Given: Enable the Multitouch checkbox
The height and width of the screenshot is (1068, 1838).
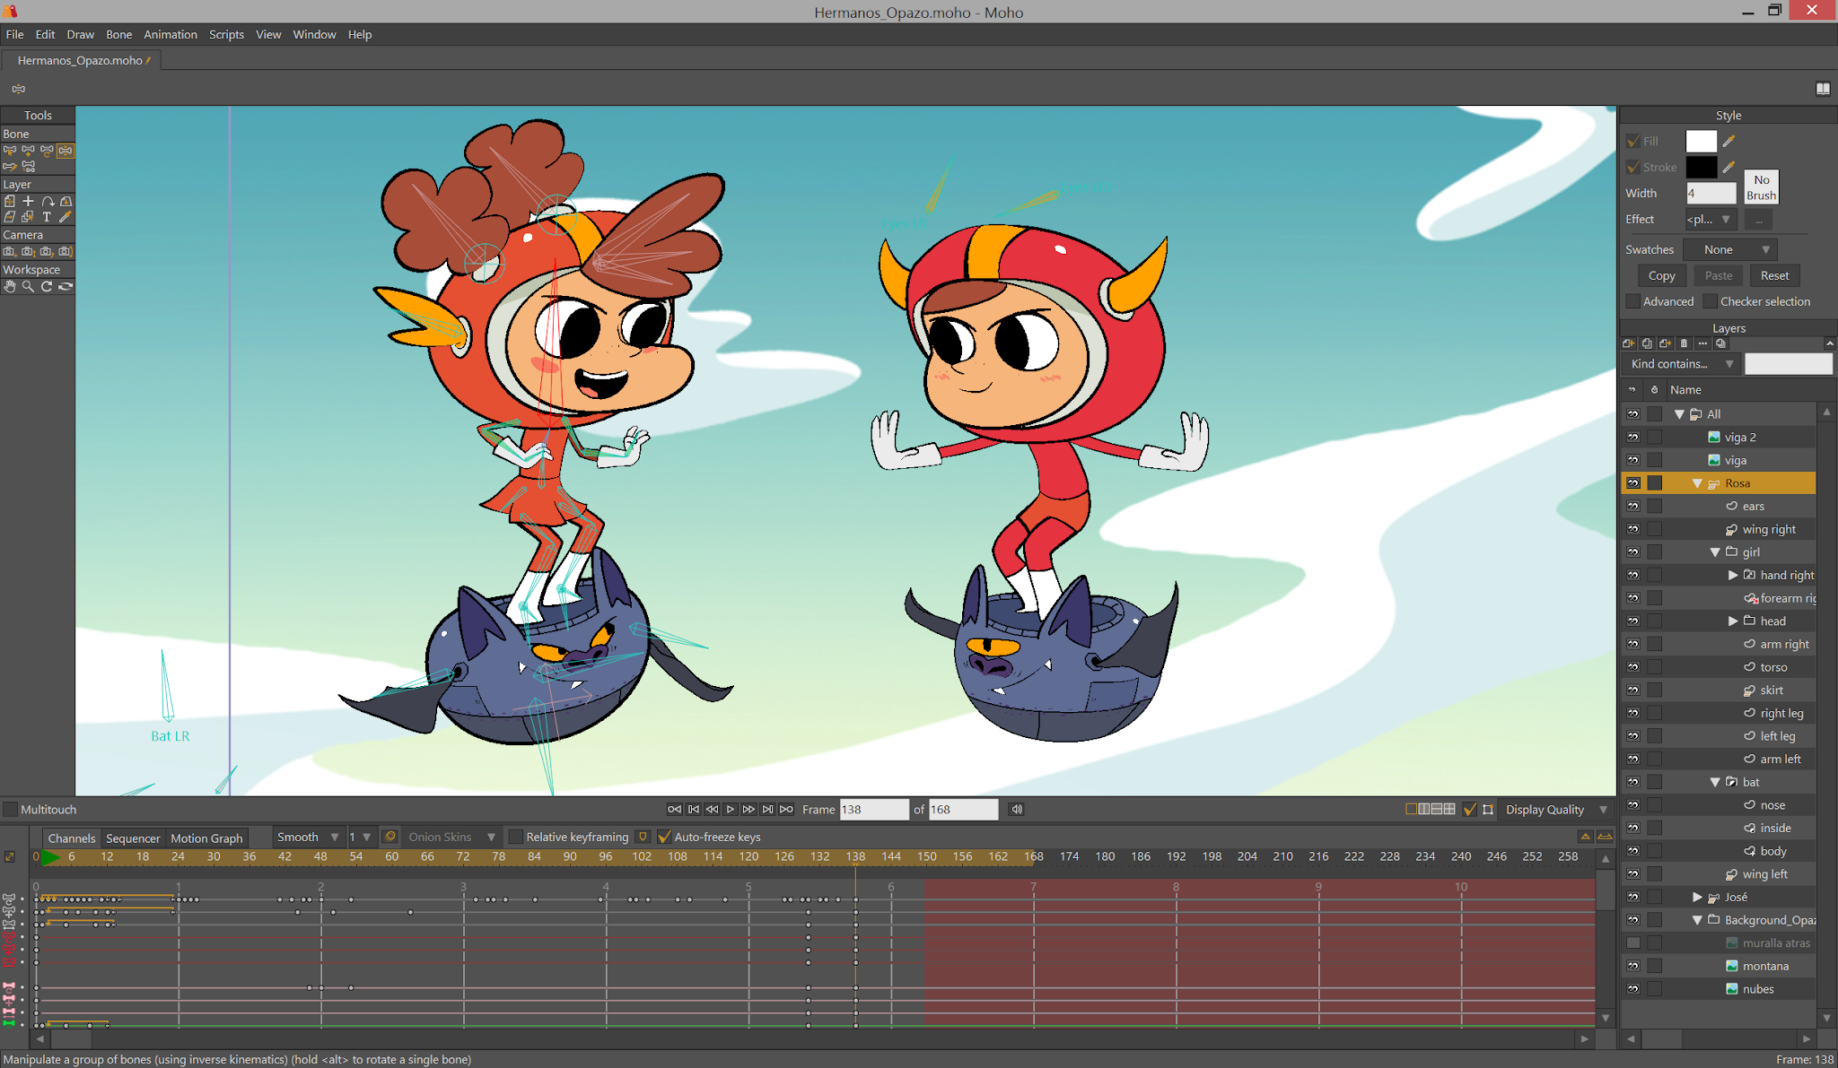Looking at the screenshot, I should tap(11, 810).
